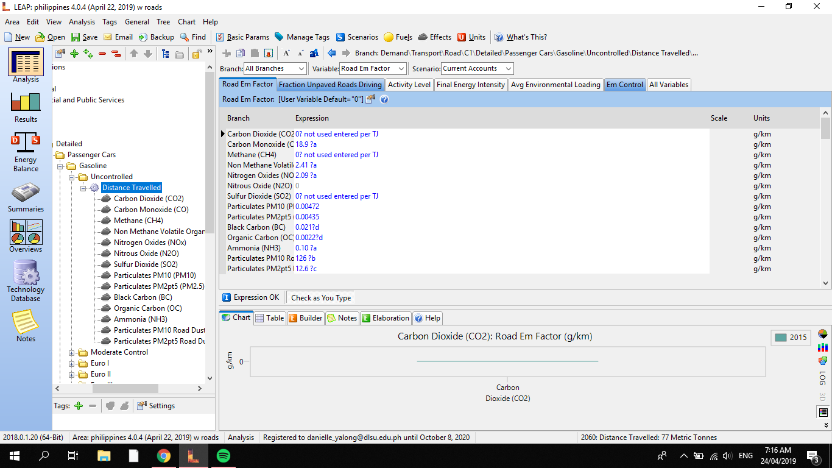
Task: Collapse the Gasoline folder node
Action: pos(60,166)
